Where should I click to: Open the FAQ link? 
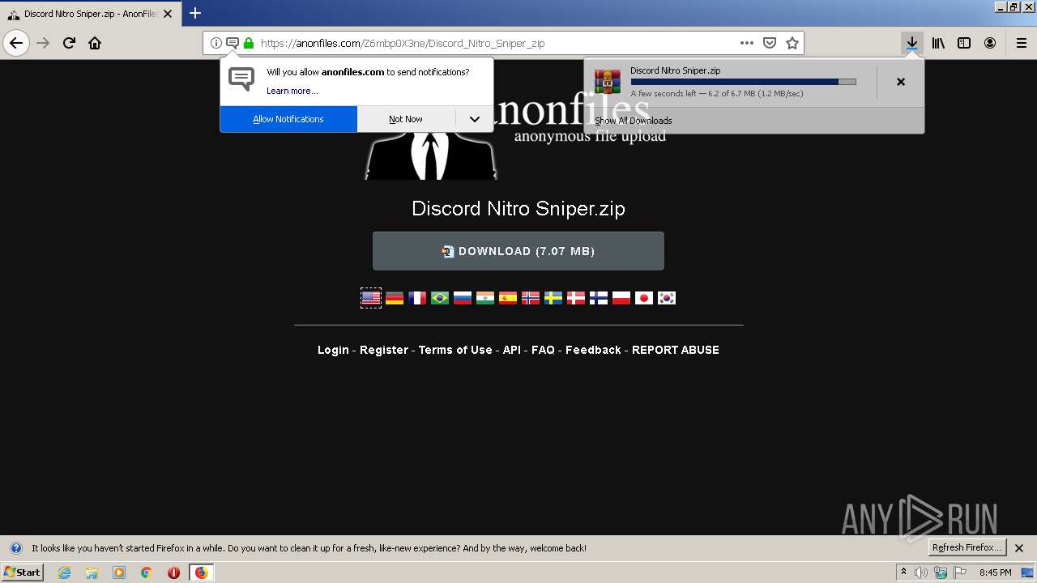tap(543, 350)
